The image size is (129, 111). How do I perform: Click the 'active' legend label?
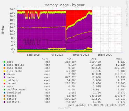(x=11, y=99)
